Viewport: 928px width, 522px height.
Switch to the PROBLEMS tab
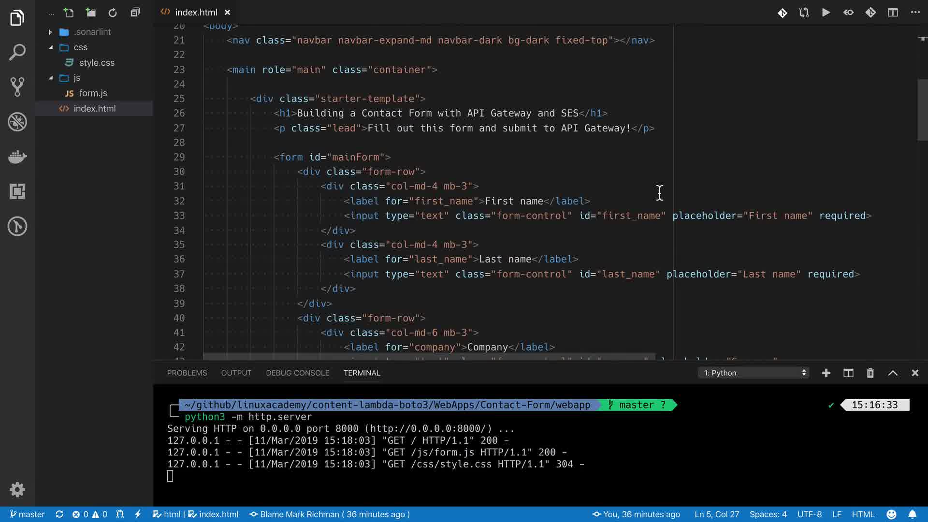(187, 373)
